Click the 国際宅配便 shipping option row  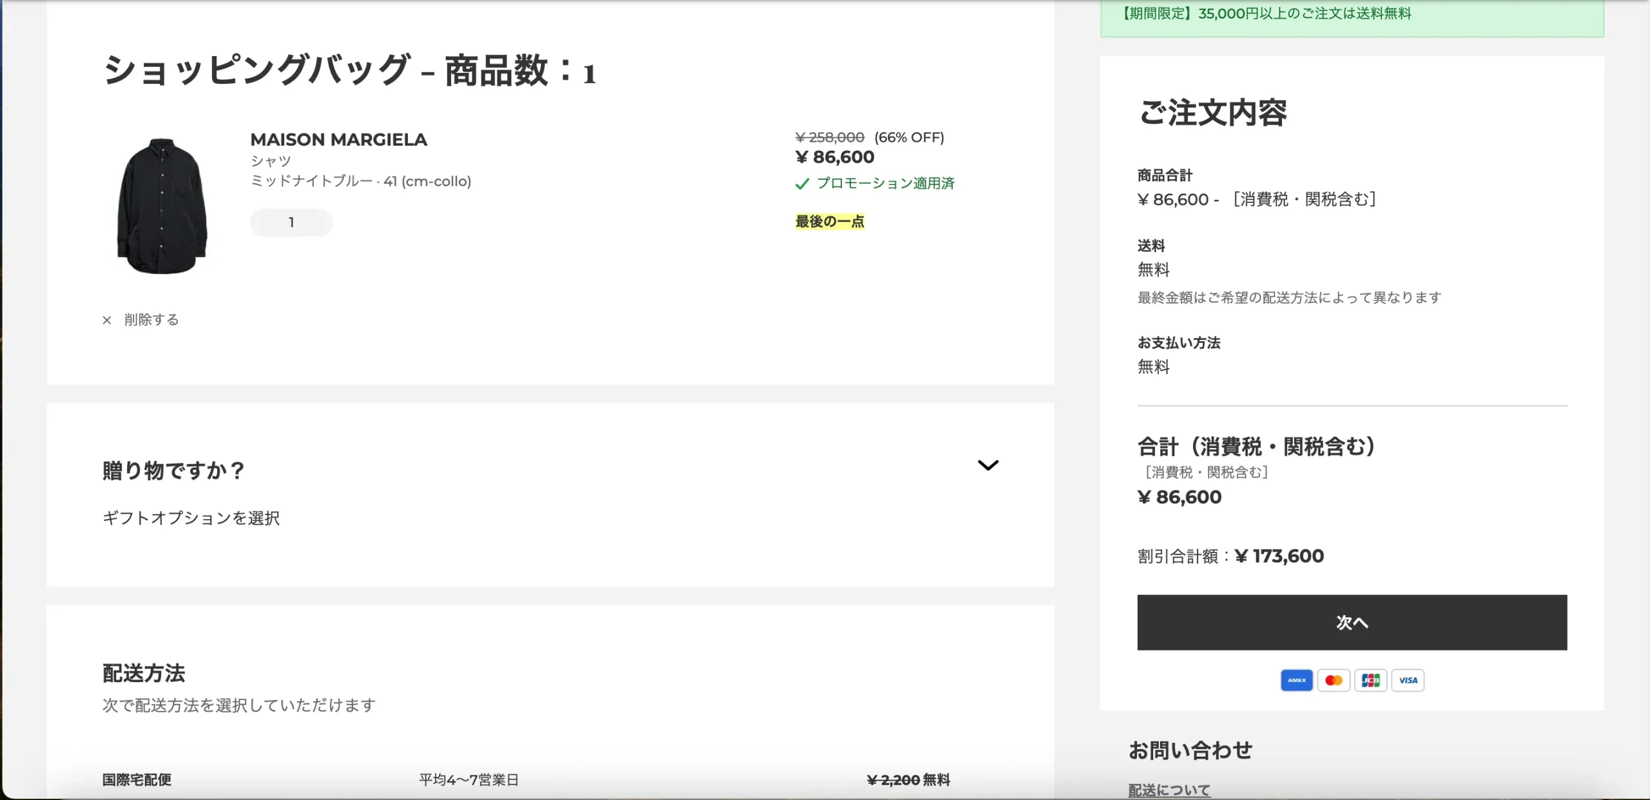click(x=526, y=780)
